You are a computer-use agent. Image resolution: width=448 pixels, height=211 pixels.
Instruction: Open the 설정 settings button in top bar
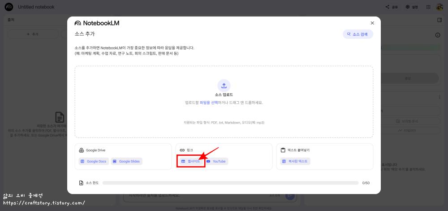[x=412, y=7]
